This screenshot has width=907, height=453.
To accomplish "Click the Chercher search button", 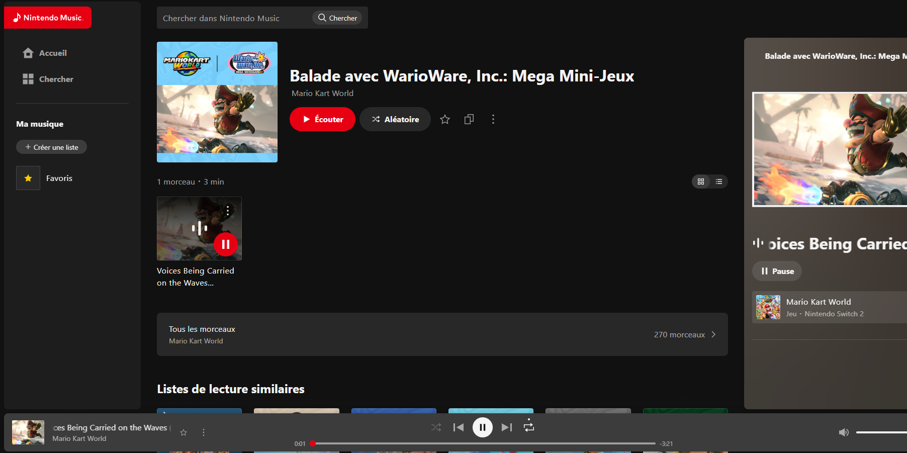I will [x=337, y=18].
